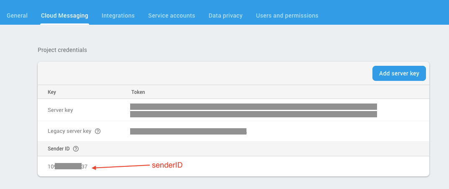Click the Sender ID help icon

click(76, 149)
